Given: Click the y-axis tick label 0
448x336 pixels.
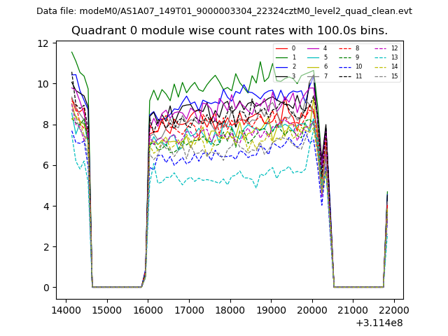Looking at the screenshot, I should 46,288.
